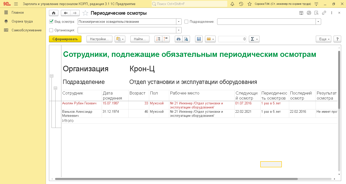This screenshot has width=346, height=184.
Task: Uncheck the Вид осмотра checkbox
Action: (51, 21)
